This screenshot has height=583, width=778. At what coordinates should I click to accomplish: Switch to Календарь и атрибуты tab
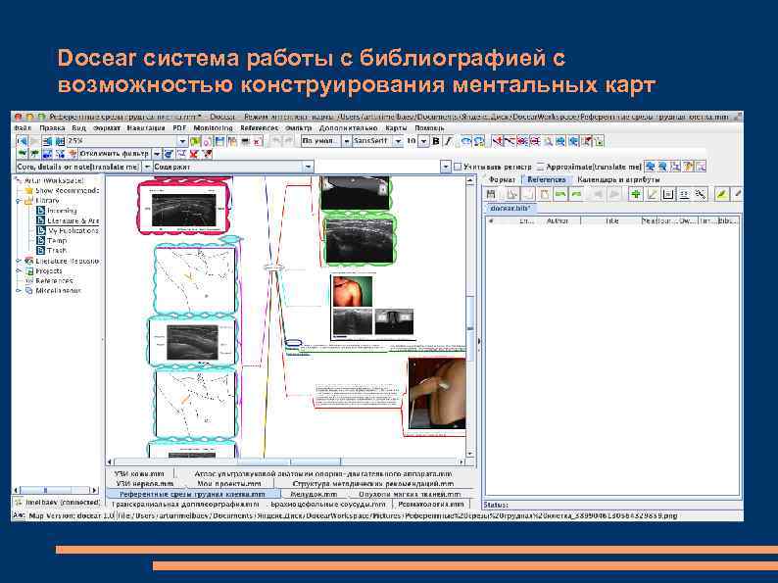(x=618, y=179)
